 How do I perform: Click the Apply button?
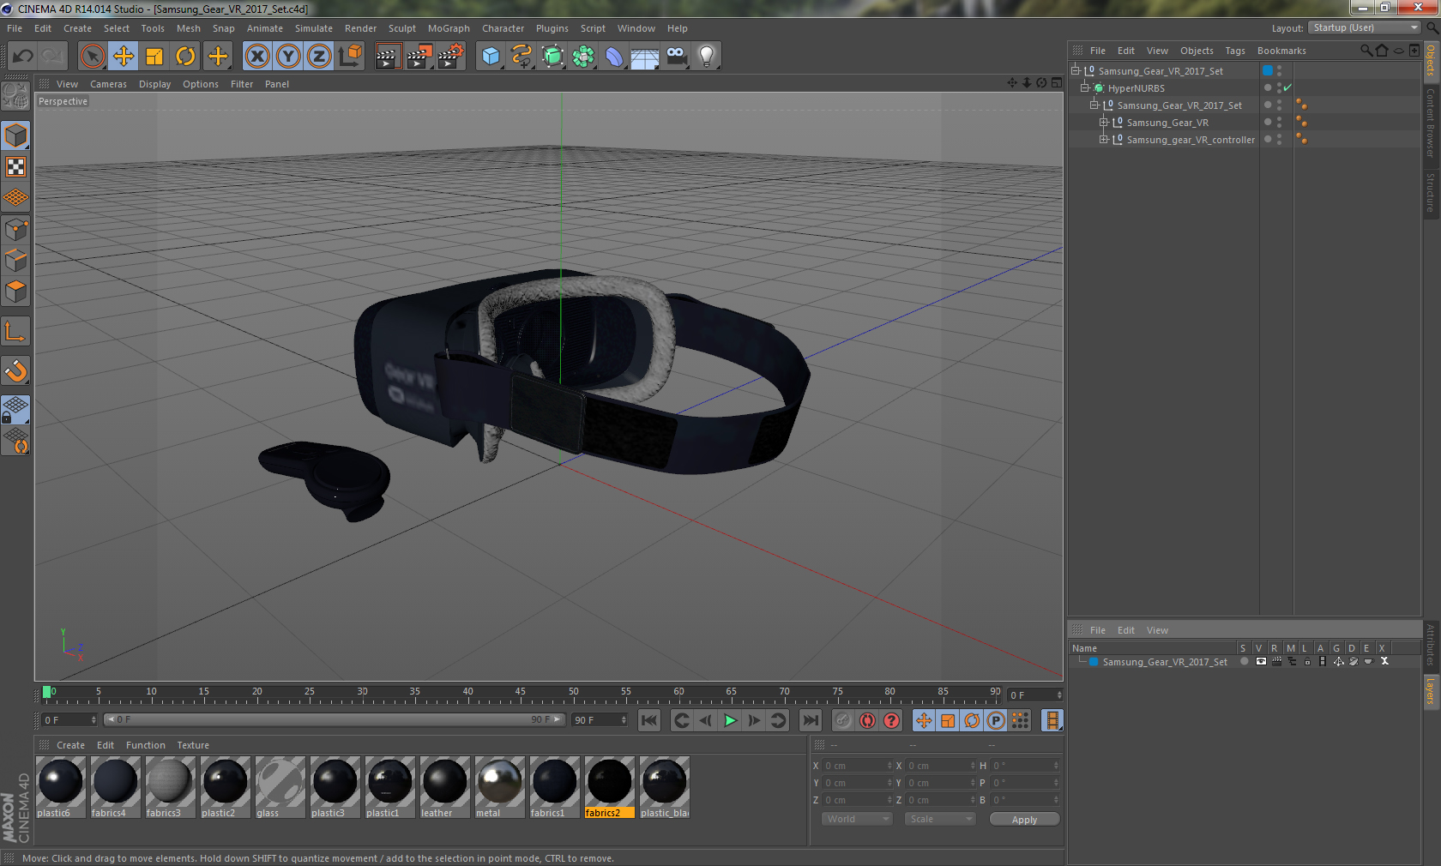pyautogui.click(x=1024, y=819)
